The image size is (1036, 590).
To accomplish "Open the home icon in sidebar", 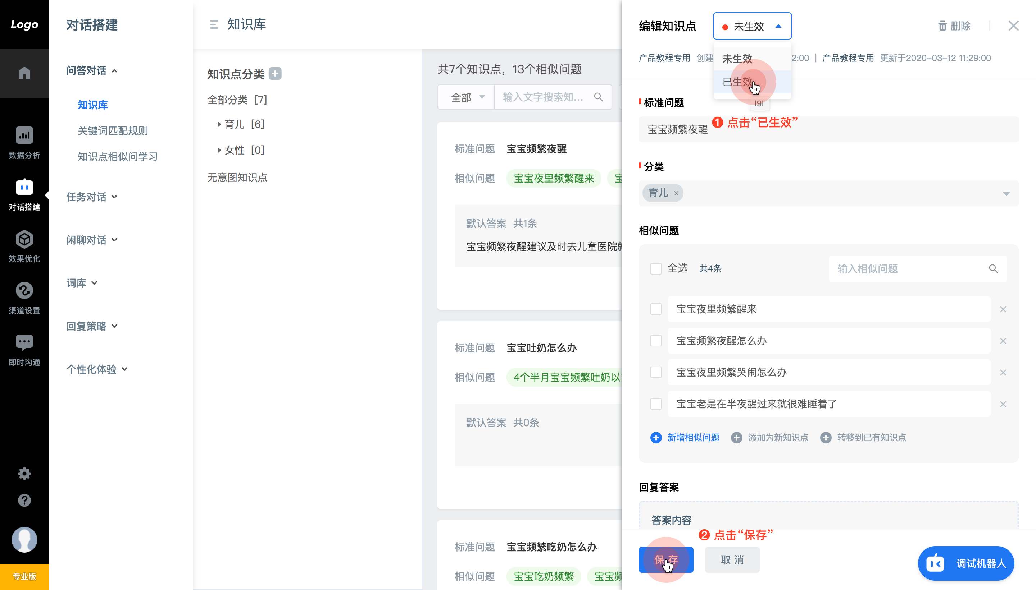I will [x=24, y=73].
